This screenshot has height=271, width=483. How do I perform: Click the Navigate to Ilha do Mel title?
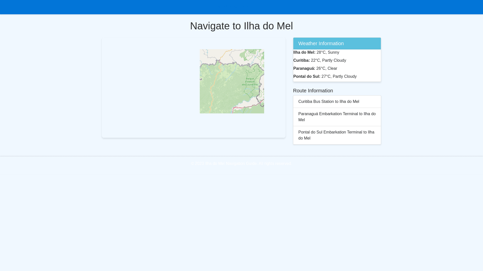[241, 26]
